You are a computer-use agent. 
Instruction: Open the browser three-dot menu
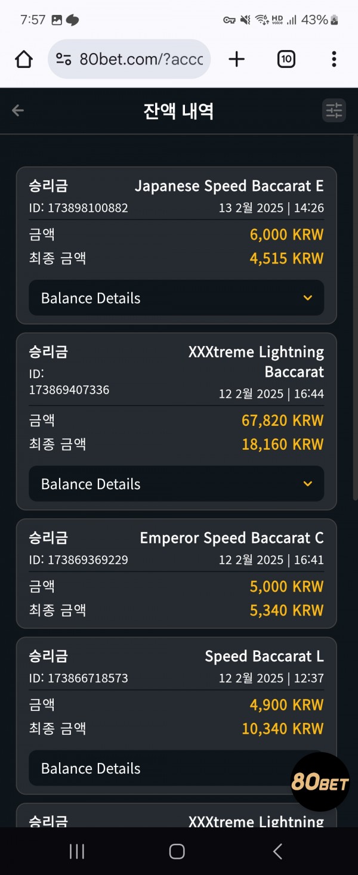[334, 59]
